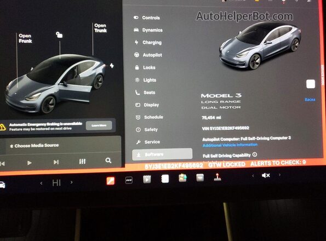Raise temperature with the right chevron

coord(72,182)
